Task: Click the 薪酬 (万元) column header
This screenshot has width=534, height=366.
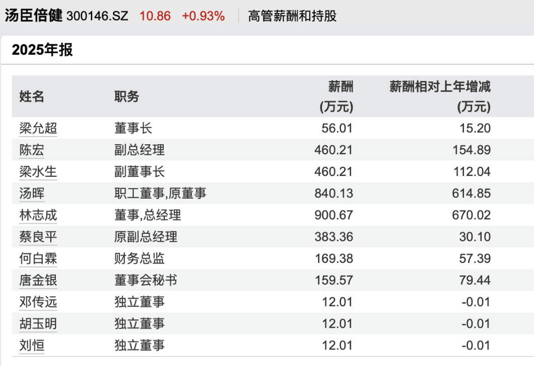Action: pyautogui.click(x=337, y=97)
